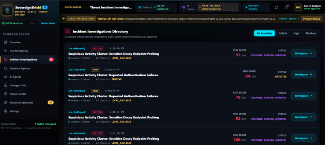Open Workspace for inc-w2rekabm
Viewport: 325px width, 145px height.
[304, 138]
